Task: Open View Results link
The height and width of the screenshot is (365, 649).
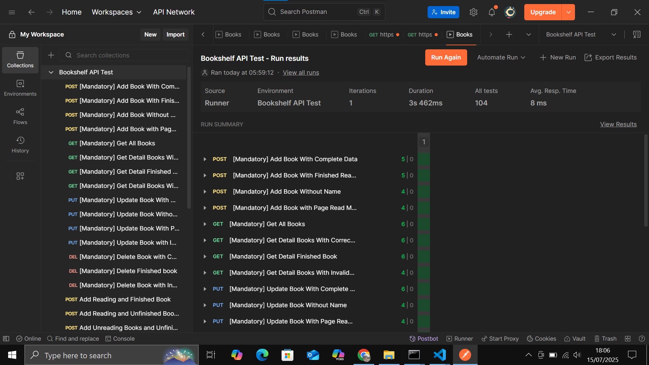Action: (x=618, y=124)
